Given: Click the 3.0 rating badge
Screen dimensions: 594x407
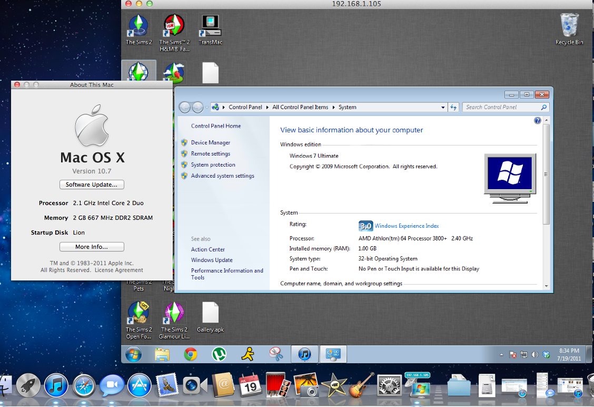Looking at the screenshot, I should tap(365, 226).
